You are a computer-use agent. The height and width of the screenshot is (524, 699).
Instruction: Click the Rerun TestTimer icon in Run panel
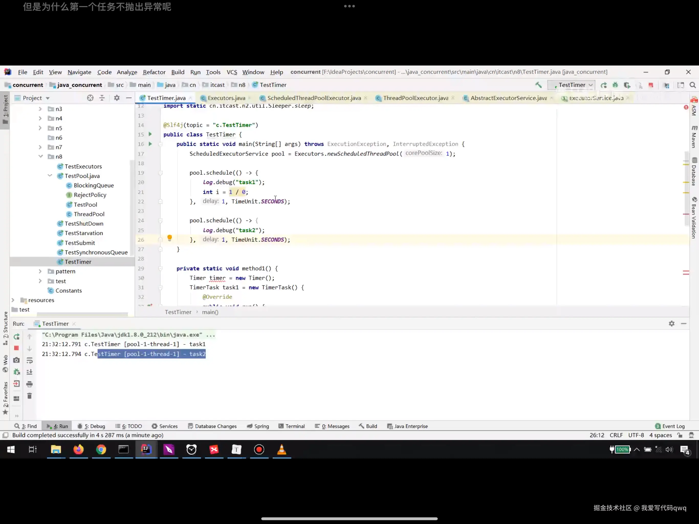pos(16,337)
